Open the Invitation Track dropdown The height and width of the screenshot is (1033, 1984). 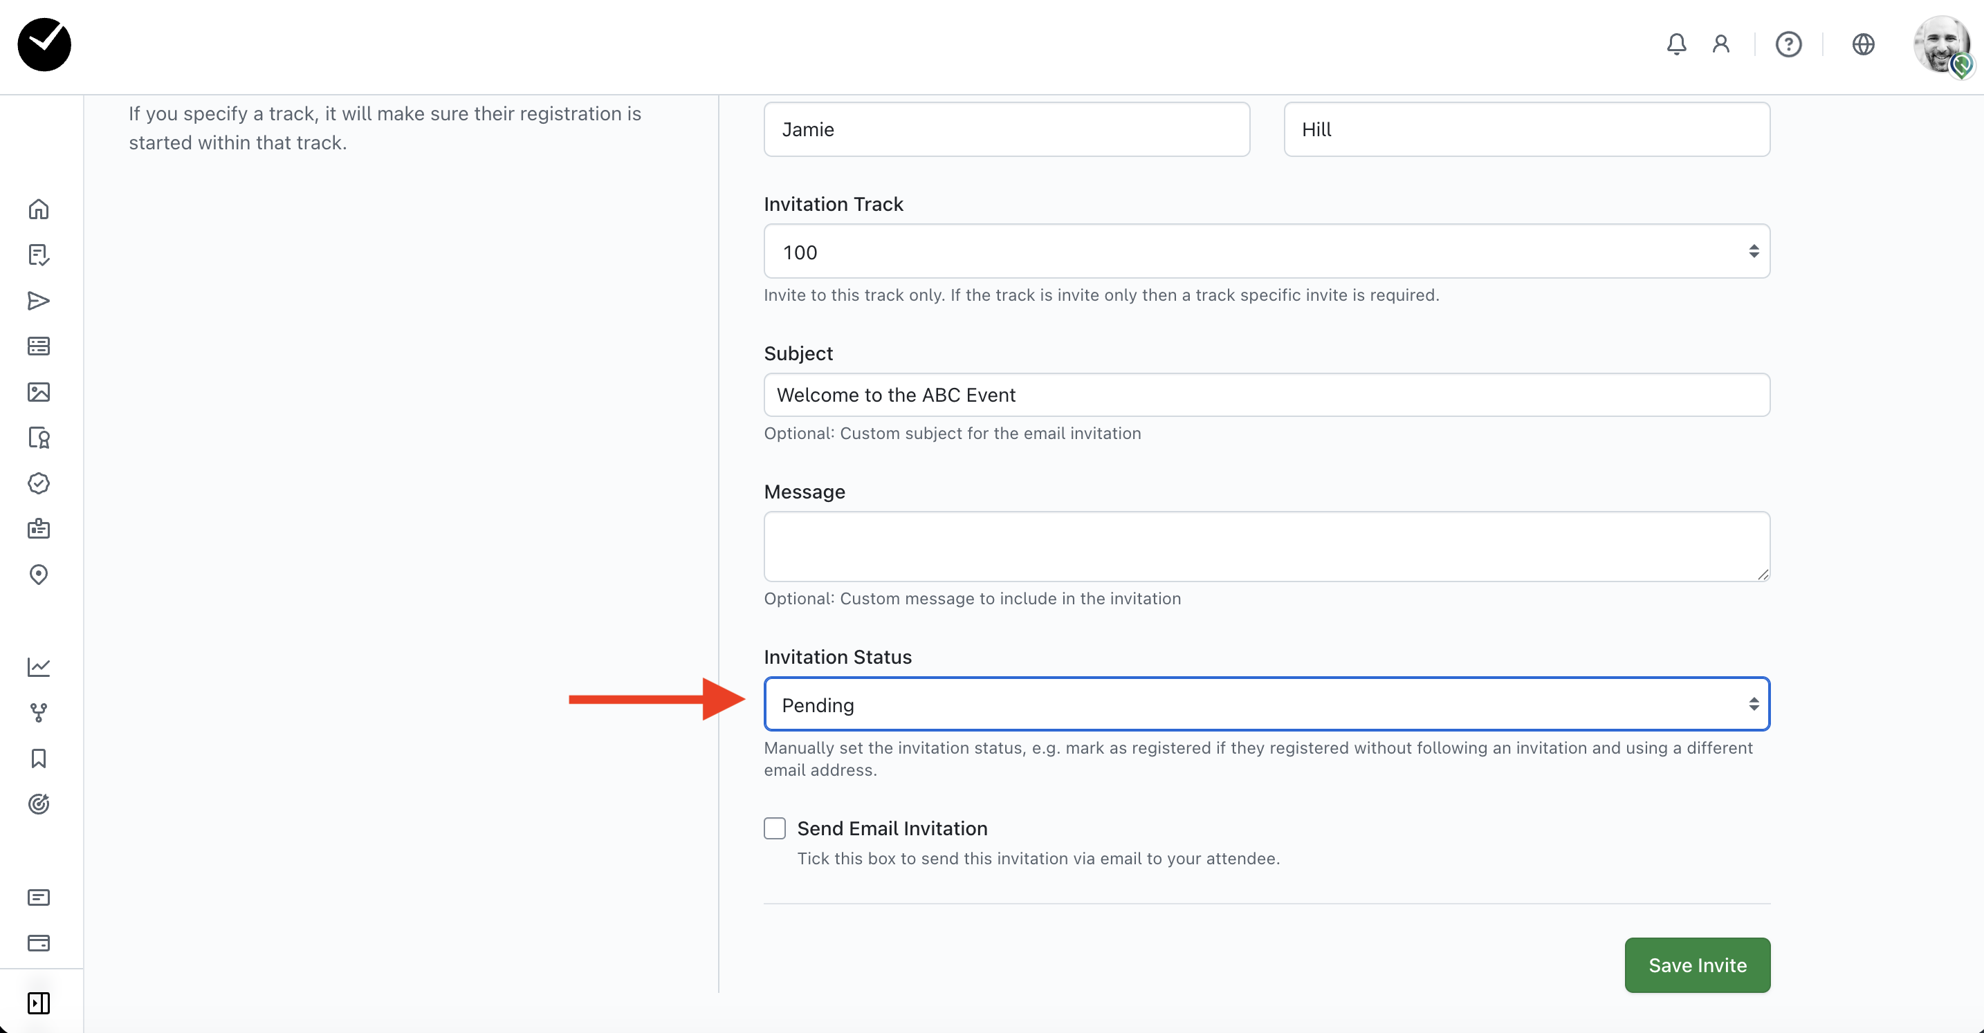pos(1266,252)
